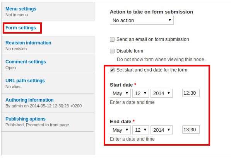Check the Disable form checkbox
This screenshot has height=158, width=231.
point(112,51)
